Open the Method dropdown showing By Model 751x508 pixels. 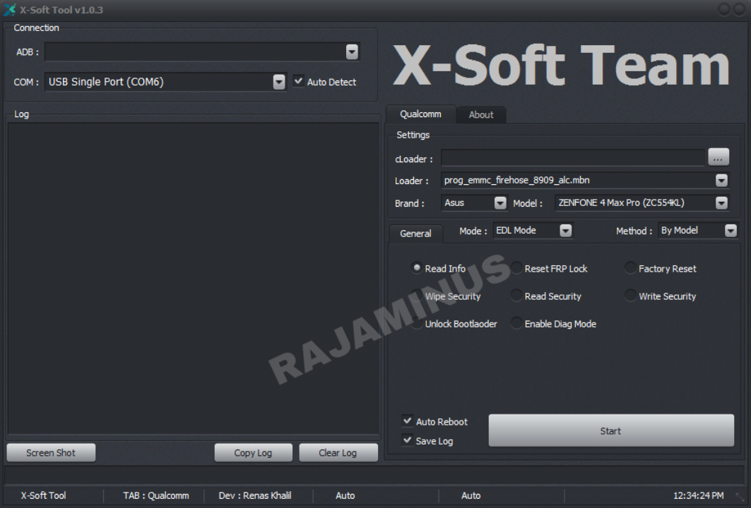(x=697, y=231)
